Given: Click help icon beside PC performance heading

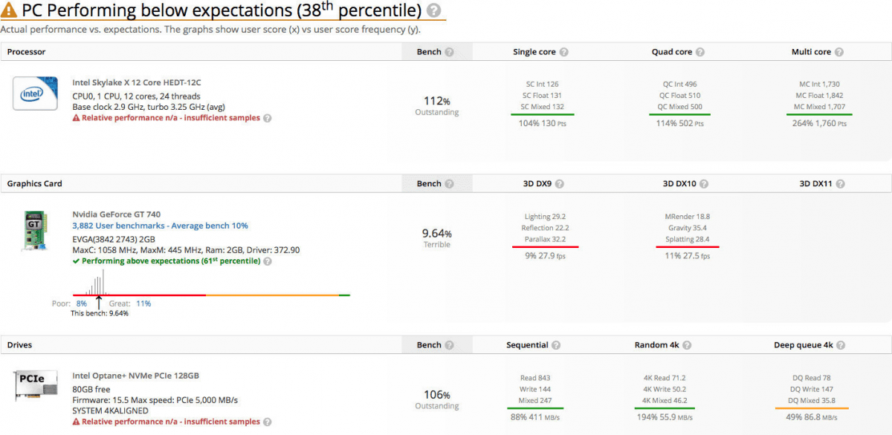Looking at the screenshot, I should click(434, 11).
